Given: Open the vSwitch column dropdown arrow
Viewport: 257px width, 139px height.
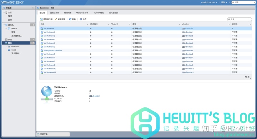Looking at the screenshot, I should (x=229, y=24).
